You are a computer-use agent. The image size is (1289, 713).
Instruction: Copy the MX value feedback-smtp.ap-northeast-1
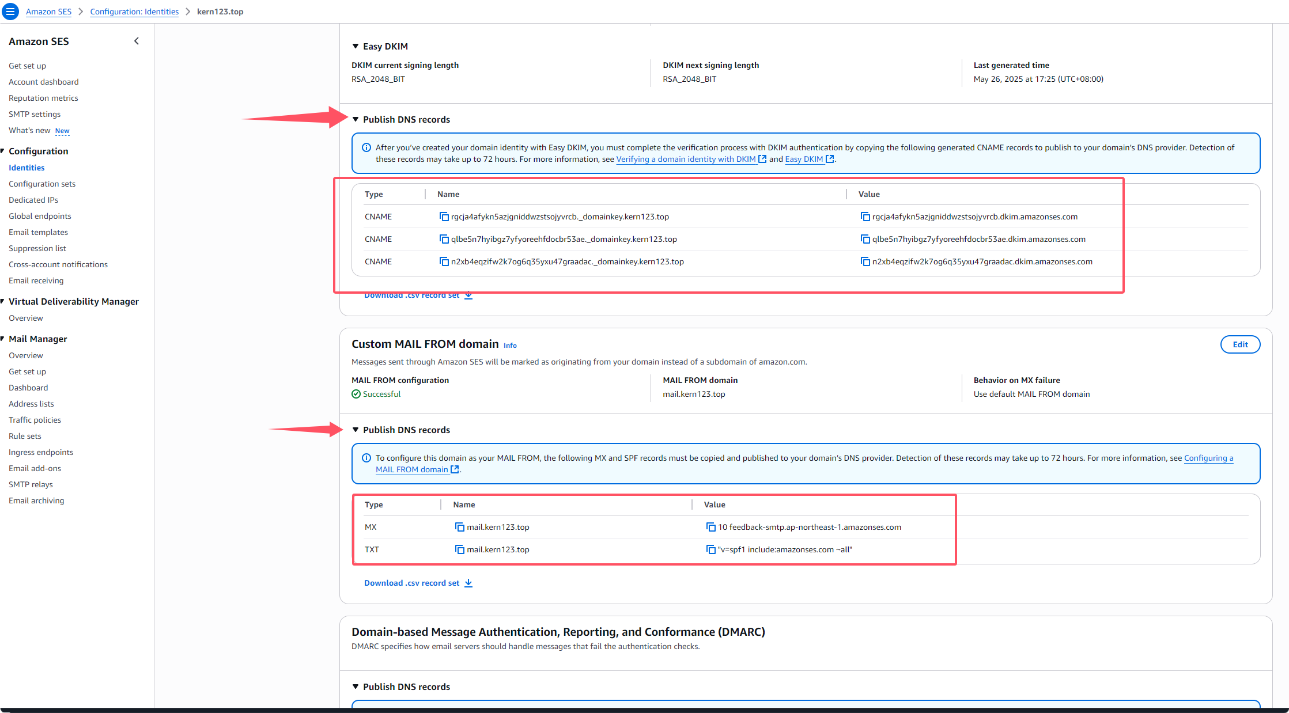(x=710, y=527)
